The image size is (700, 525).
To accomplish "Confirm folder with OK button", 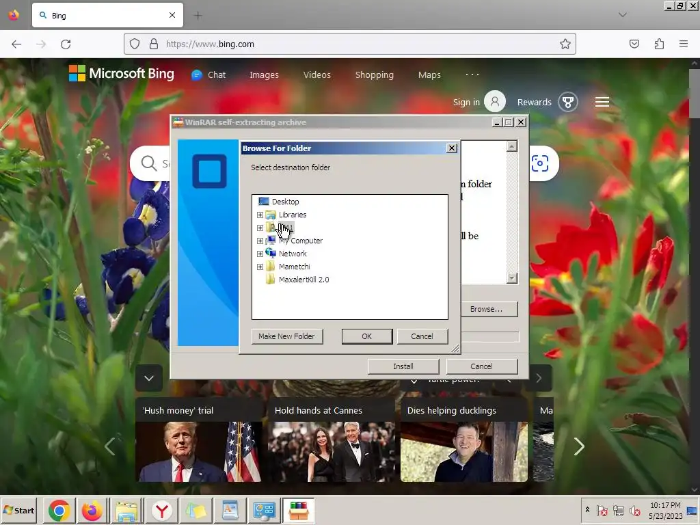I will (x=367, y=336).
